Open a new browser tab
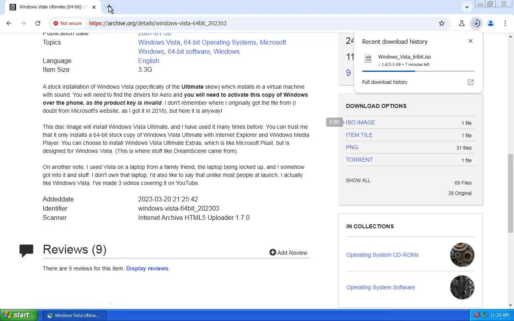Screen dimensions: 514x321 coord(110,7)
